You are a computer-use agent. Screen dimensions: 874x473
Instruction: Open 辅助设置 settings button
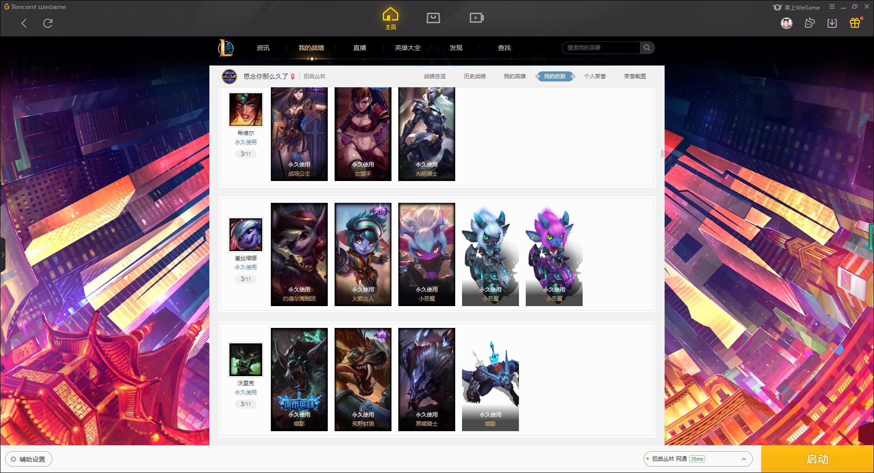pos(29,459)
